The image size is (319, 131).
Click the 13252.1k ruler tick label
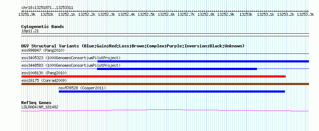coord(67,14)
